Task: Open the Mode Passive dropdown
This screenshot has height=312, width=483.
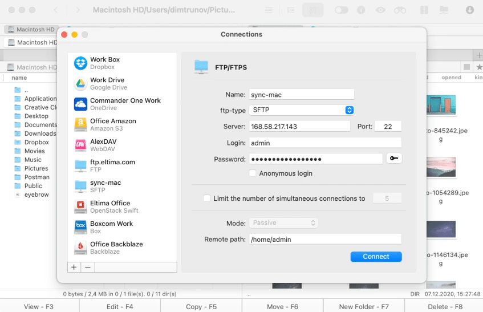Action: [283, 223]
